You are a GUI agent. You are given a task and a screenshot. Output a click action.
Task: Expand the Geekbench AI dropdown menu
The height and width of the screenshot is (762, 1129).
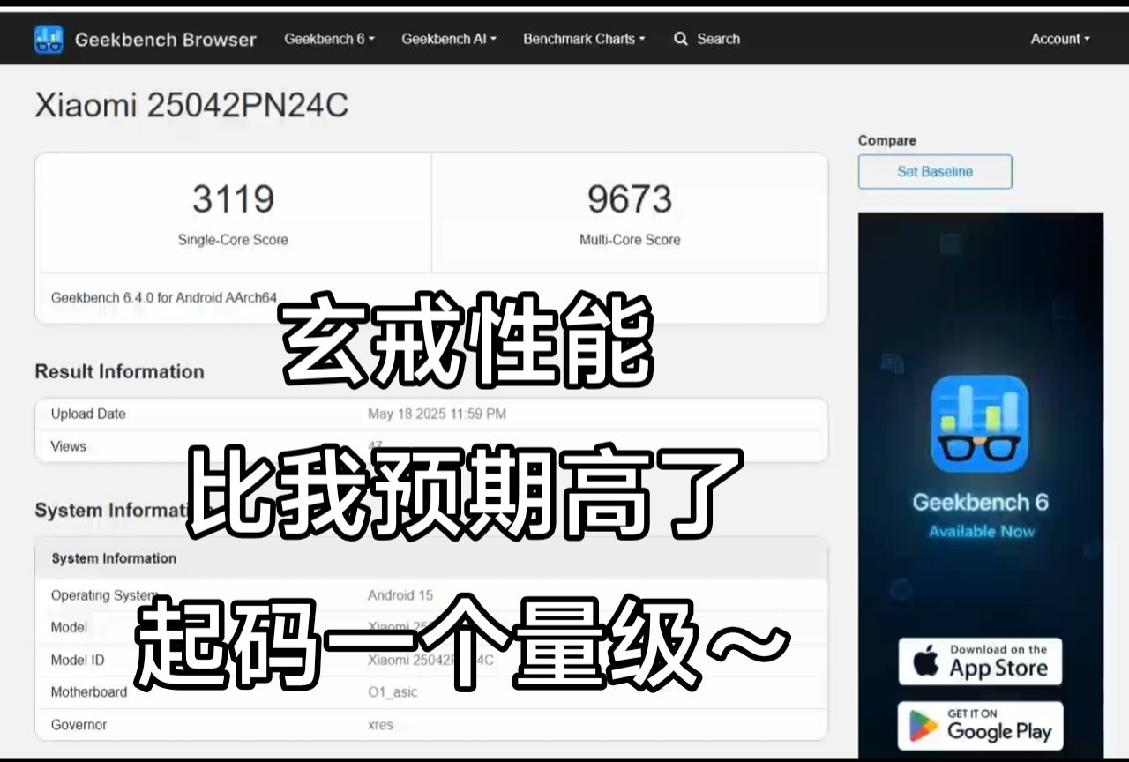(x=449, y=39)
